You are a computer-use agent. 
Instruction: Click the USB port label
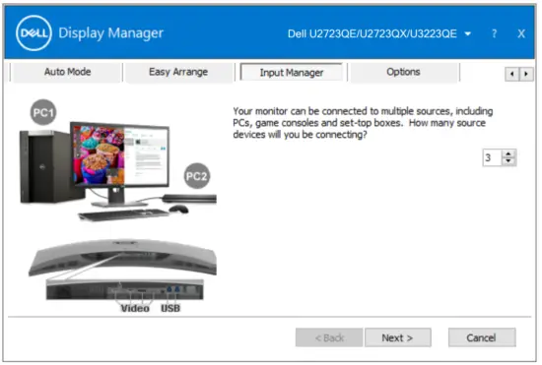(x=170, y=308)
